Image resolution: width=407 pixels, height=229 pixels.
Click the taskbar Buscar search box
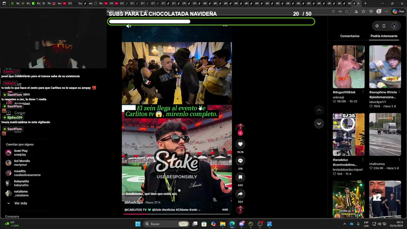166,224
